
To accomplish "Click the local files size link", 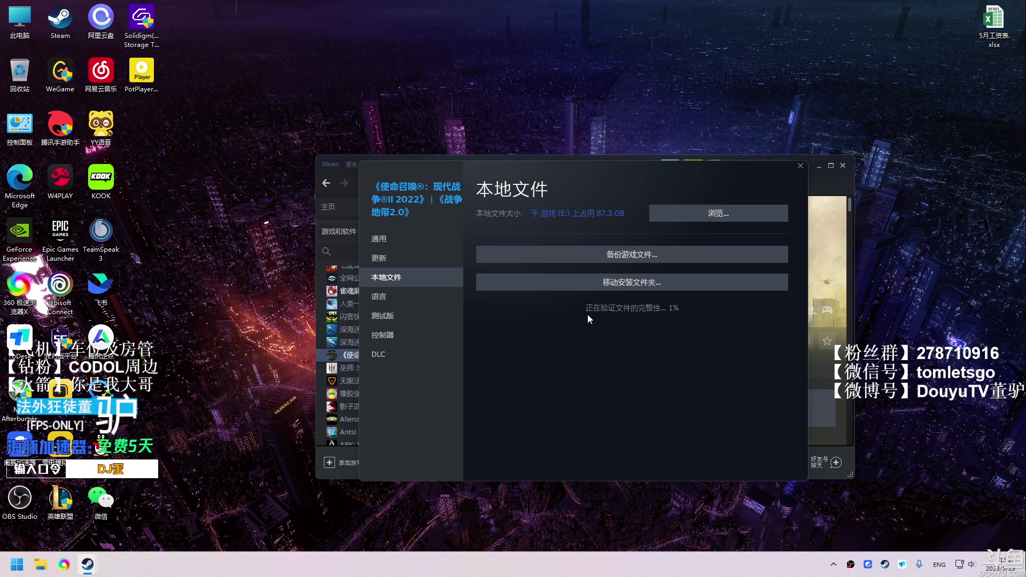I will click(x=578, y=213).
